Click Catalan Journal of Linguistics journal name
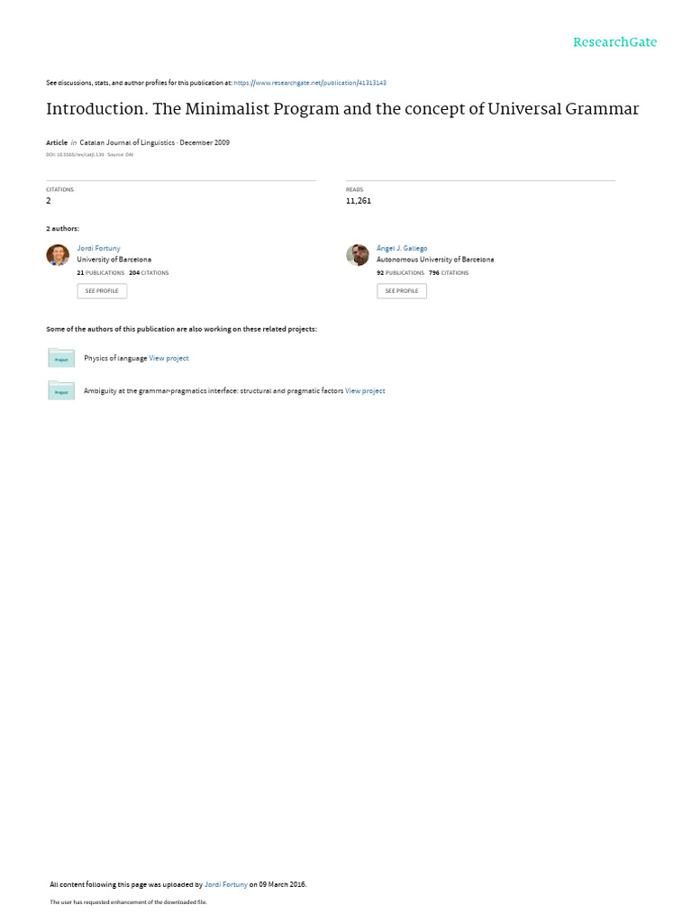Screen dimensions: 692x923 (x=127, y=142)
